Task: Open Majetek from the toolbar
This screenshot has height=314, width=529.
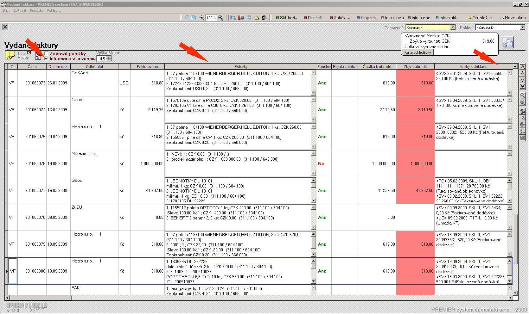Action: (x=366, y=18)
